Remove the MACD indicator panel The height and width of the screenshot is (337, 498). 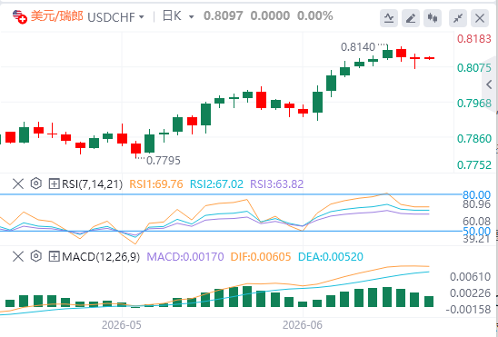click(18, 256)
